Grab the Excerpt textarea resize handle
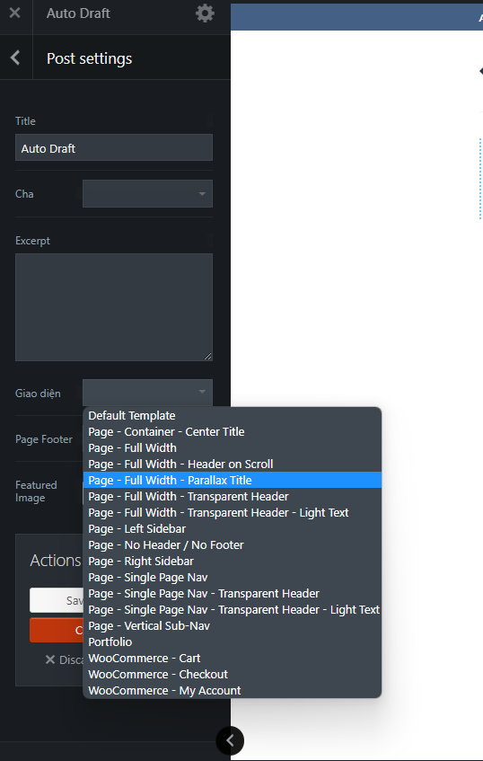 [x=208, y=357]
